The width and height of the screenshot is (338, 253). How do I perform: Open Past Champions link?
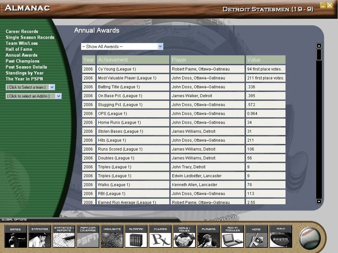(22, 61)
